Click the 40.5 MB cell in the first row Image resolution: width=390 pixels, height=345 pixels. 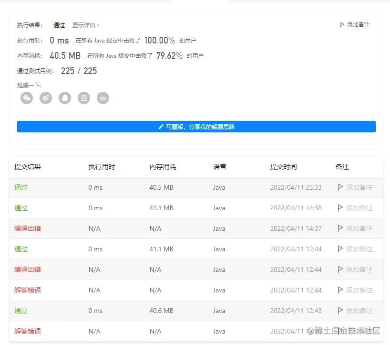[x=161, y=187]
